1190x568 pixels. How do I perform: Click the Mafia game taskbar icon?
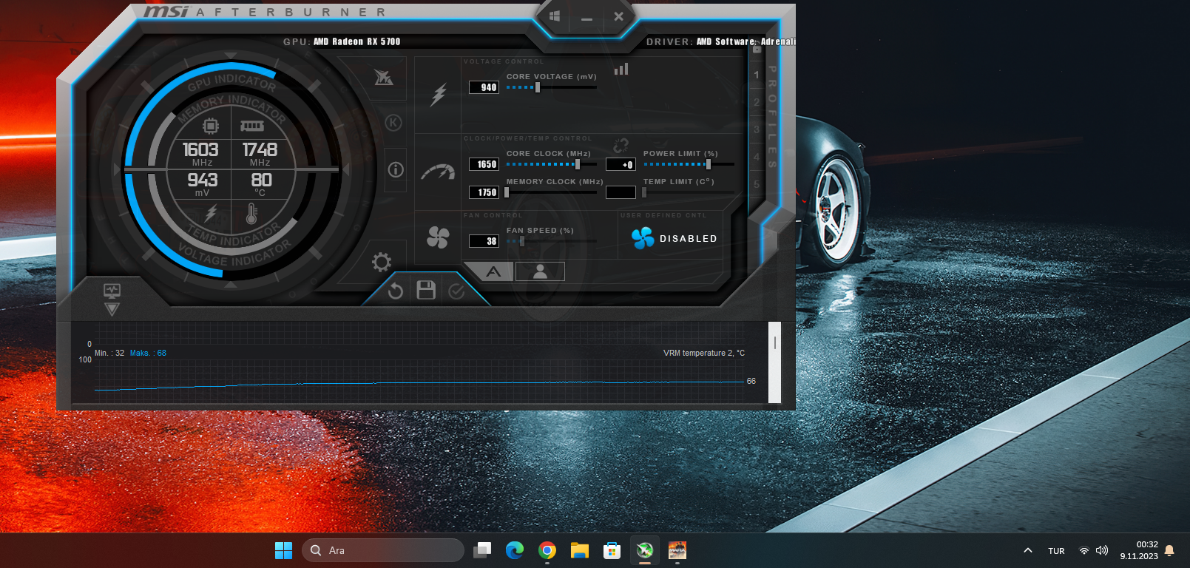[677, 550]
